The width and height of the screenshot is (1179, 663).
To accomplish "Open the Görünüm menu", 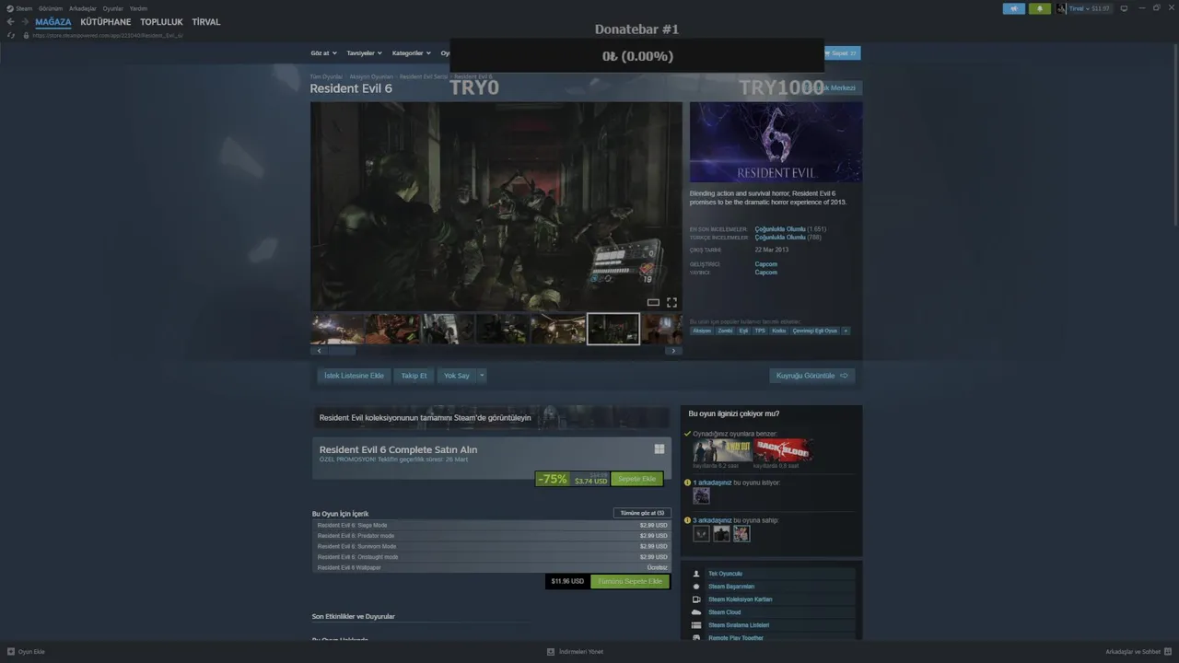I will point(51,8).
